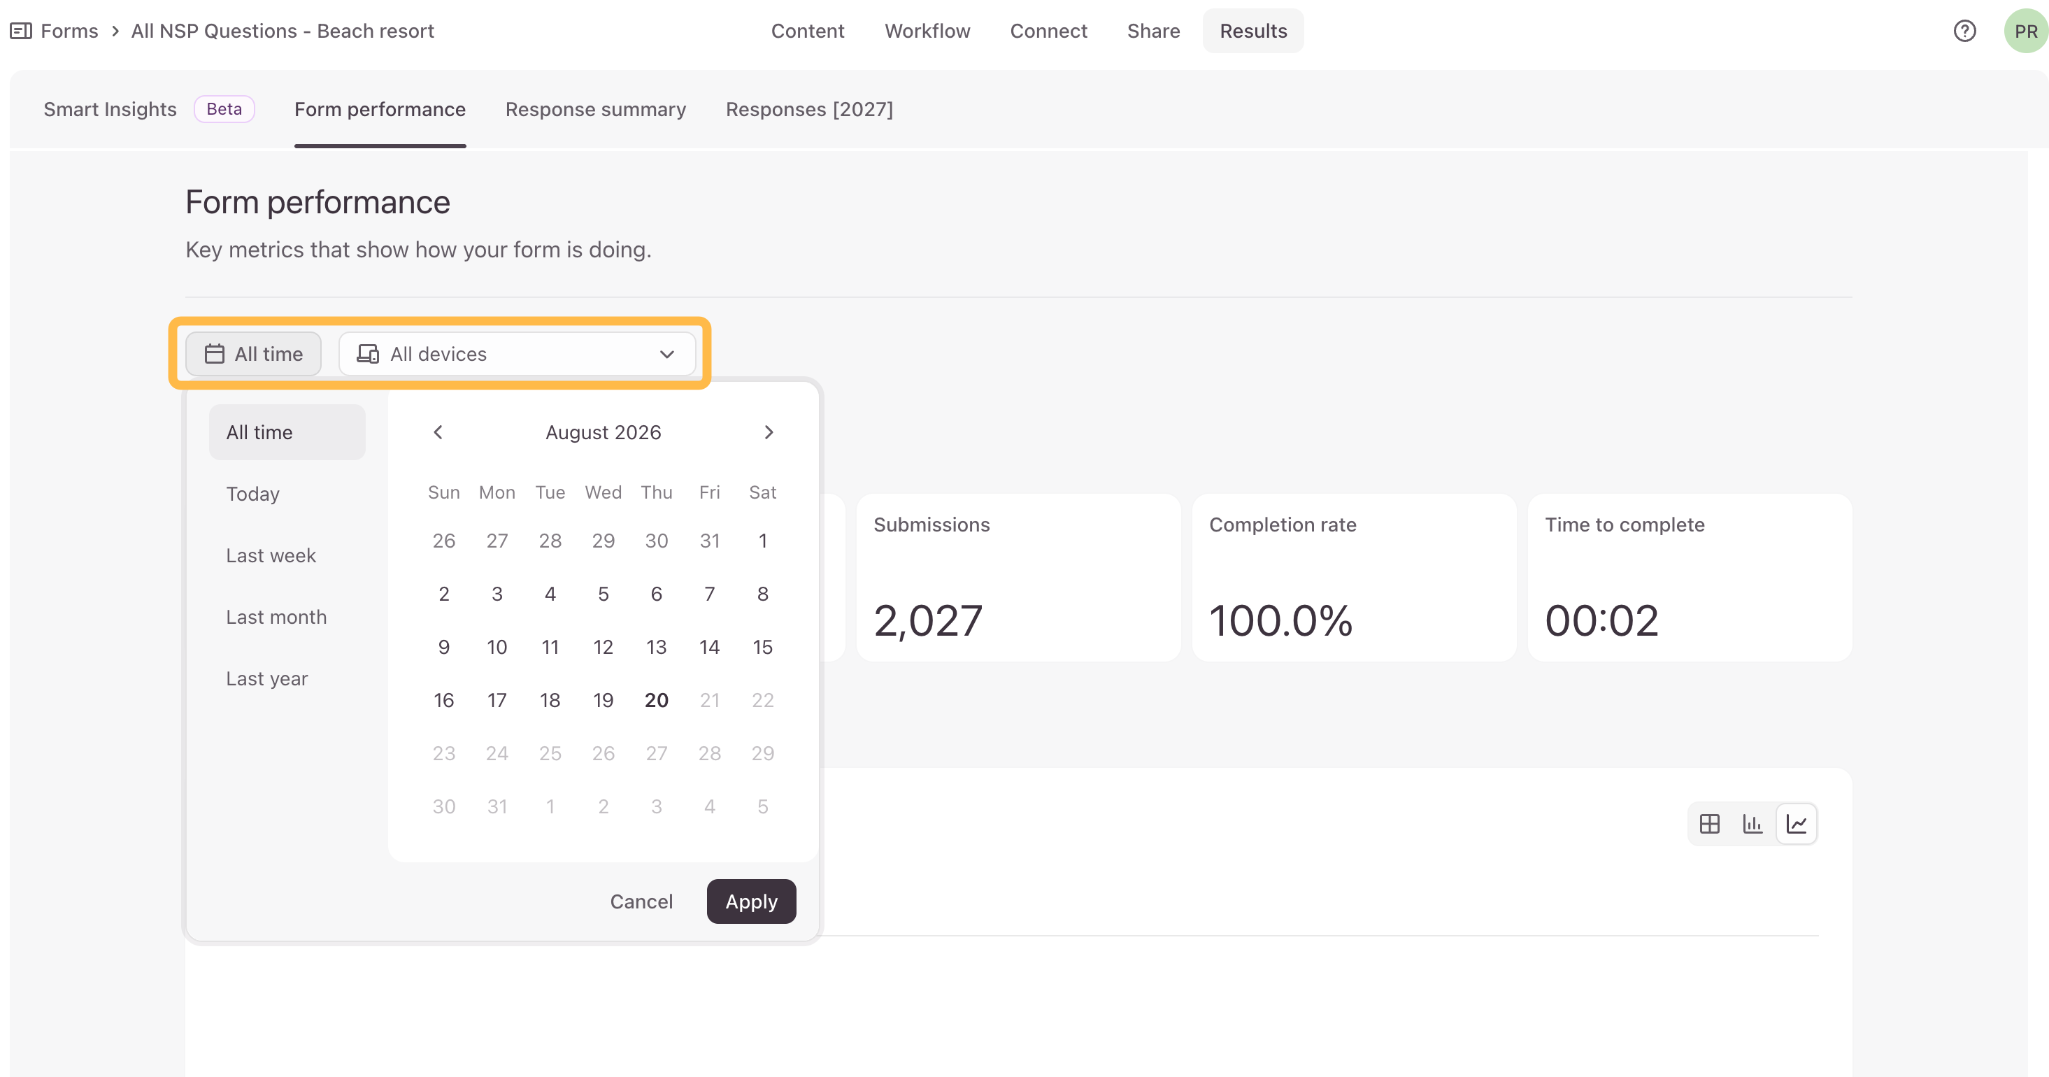
Task: Switch to Response summary tab
Action: pyautogui.click(x=596, y=109)
